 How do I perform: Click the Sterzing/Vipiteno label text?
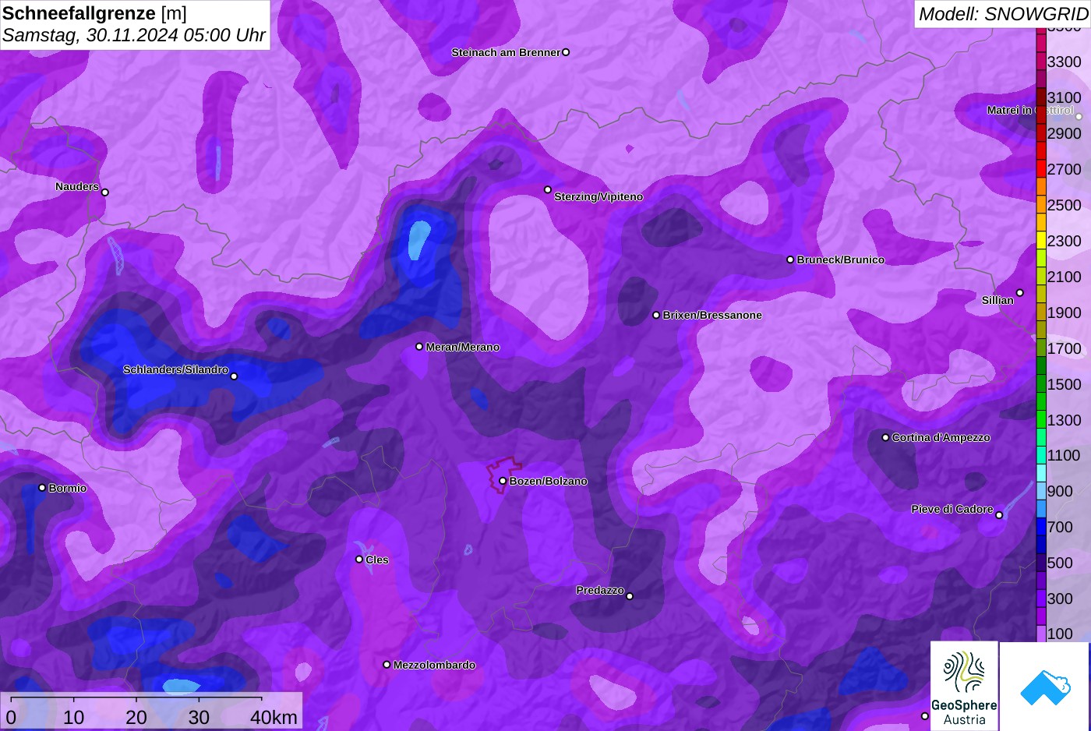598,196
